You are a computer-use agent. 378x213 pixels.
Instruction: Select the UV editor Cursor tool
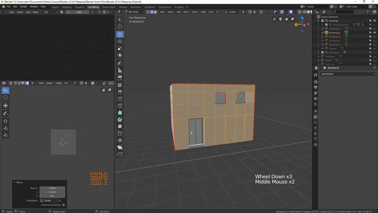point(5,98)
